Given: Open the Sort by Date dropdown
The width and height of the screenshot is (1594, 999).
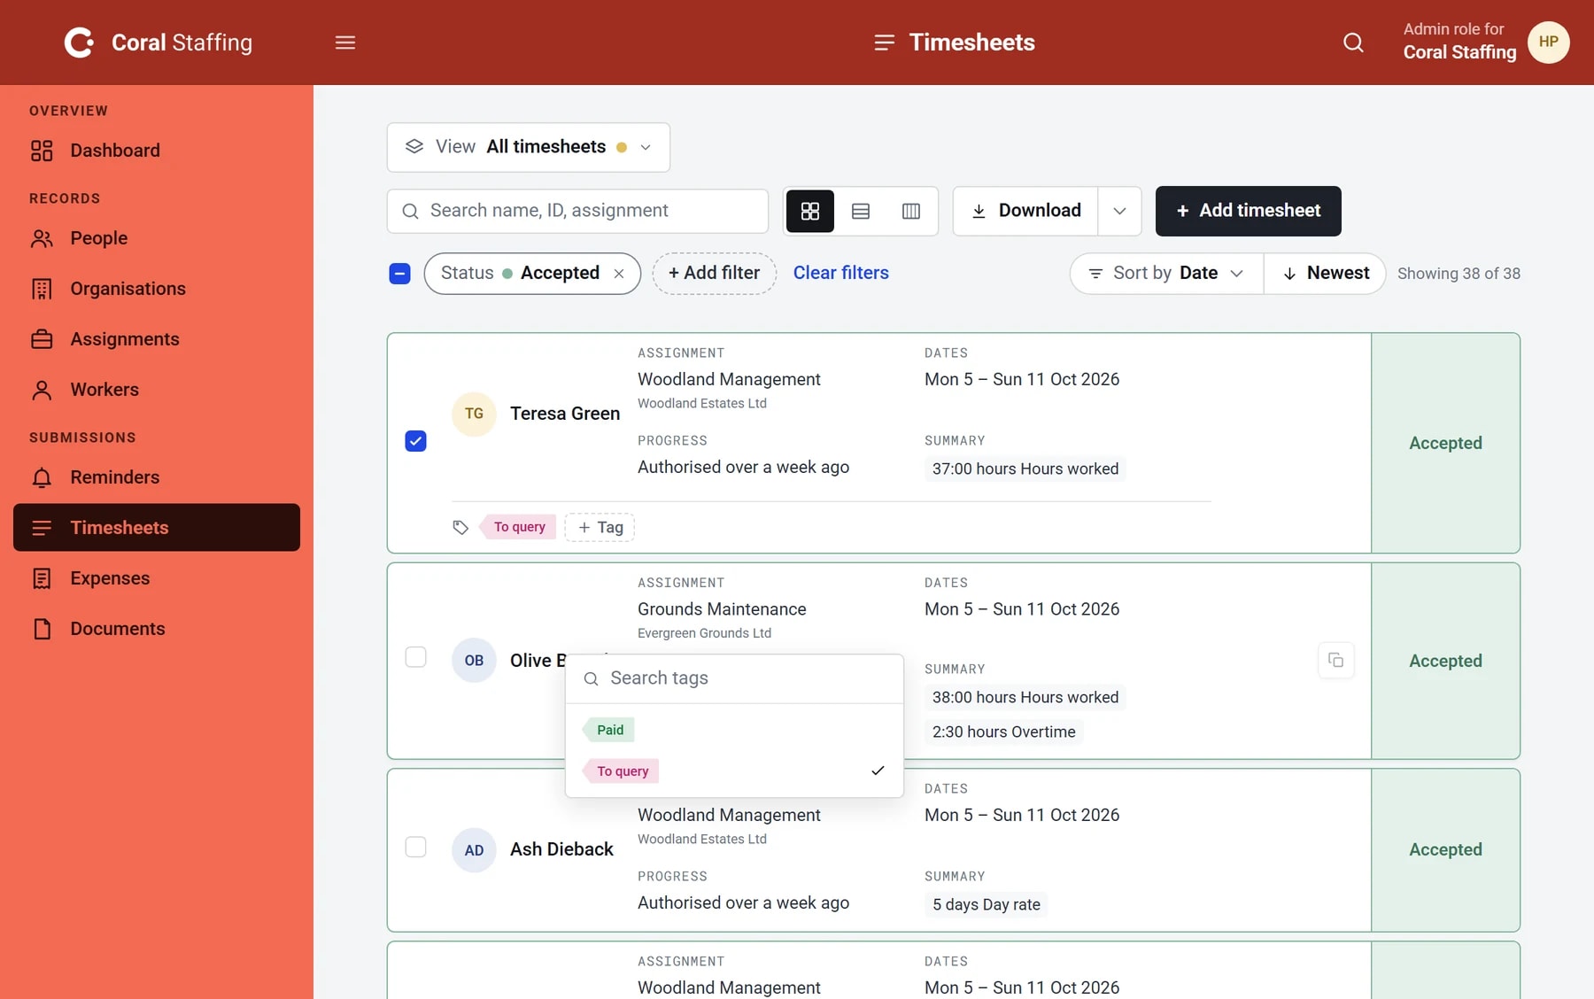Looking at the screenshot, I should pyautogui.click(x=1166, y=274).
